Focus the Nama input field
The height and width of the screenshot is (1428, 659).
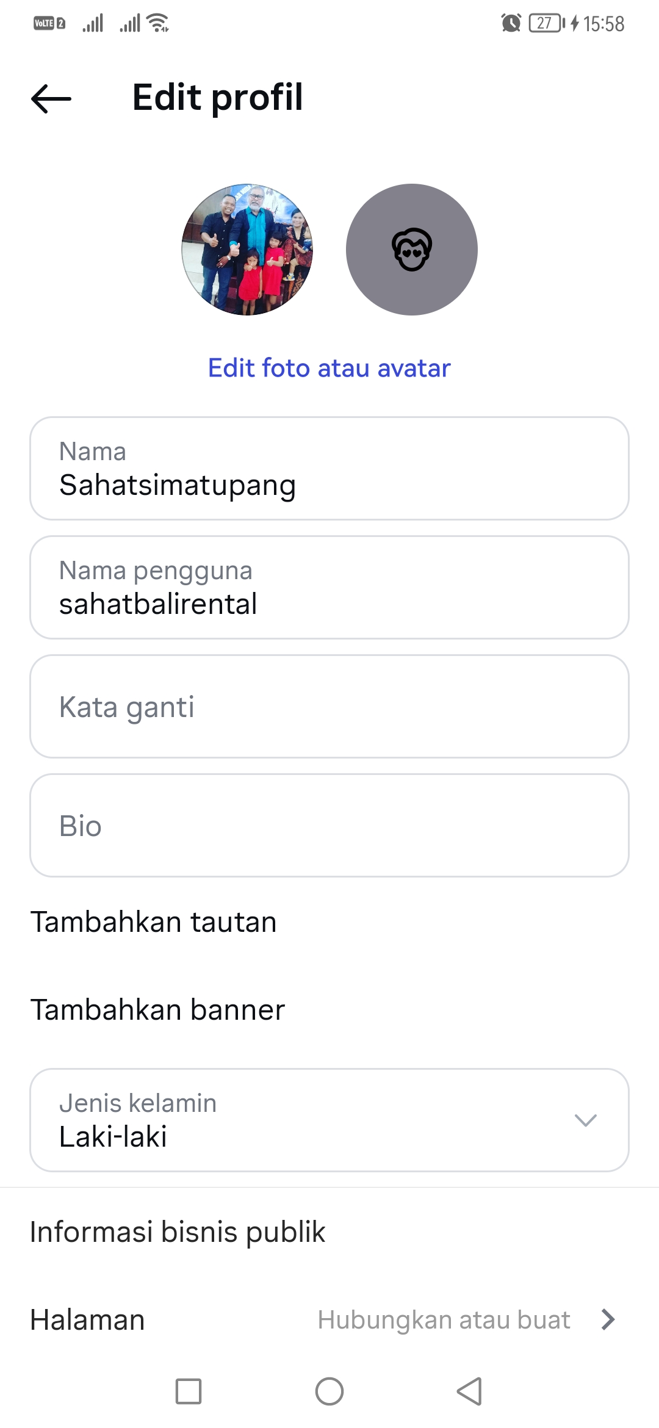tap(329, 469)
